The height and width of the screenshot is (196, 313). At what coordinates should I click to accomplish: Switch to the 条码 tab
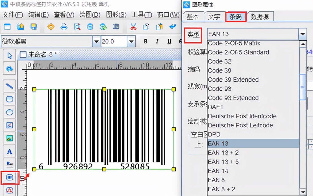tap(236, 17)
